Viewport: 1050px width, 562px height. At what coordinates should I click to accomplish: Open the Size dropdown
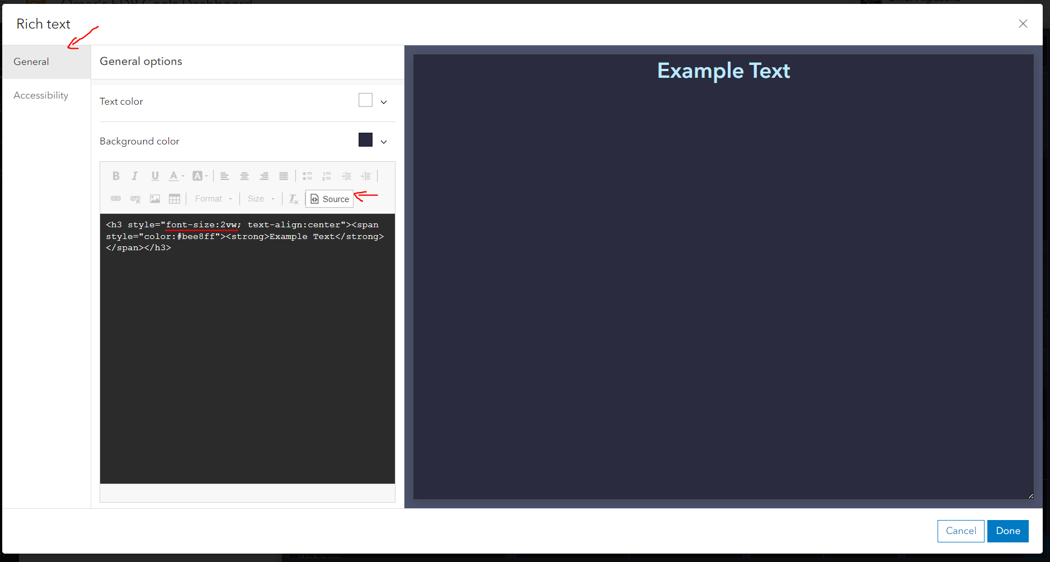pyautogui.click(x=260, y=198)
